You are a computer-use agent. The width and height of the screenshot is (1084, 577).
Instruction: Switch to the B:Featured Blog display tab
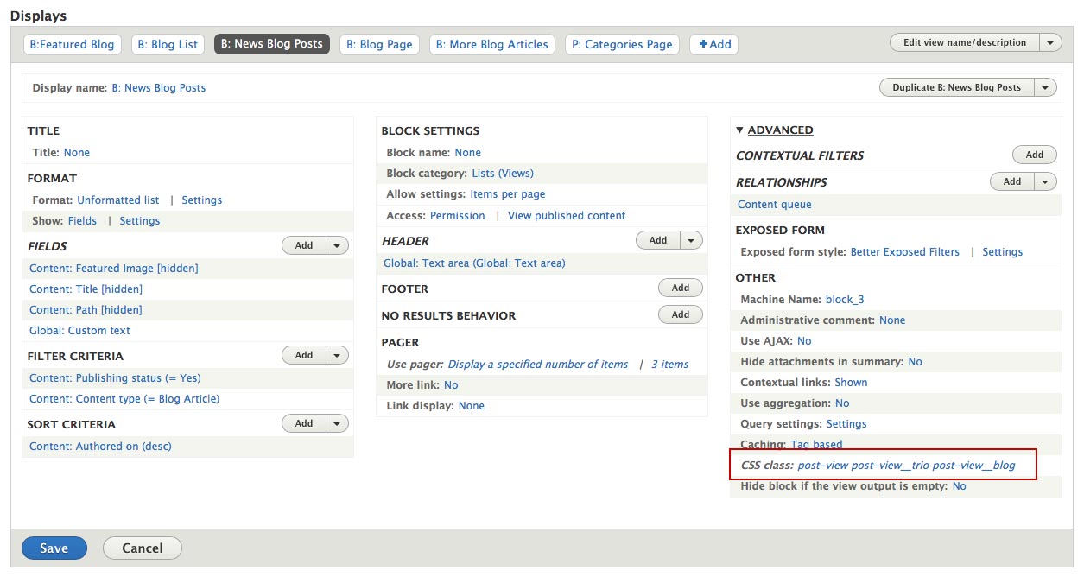[x=72, y=44]
